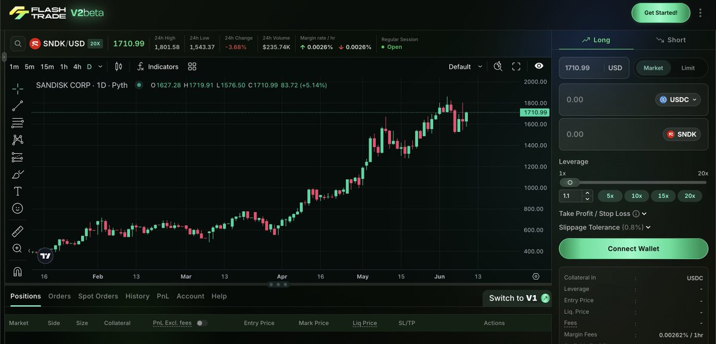Open chart settings gear on time axis
This screenshot has width=716, height=344.
536,277
